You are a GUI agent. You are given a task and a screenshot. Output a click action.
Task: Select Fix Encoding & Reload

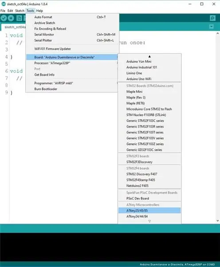72,28
